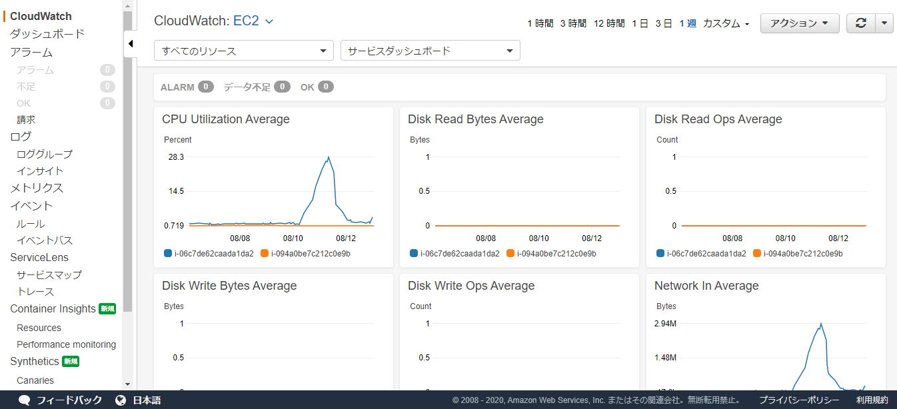Toggle blue i-06c7de62caada1da2 legend in Disk Read Bytes chart

(x=454, y=253)
